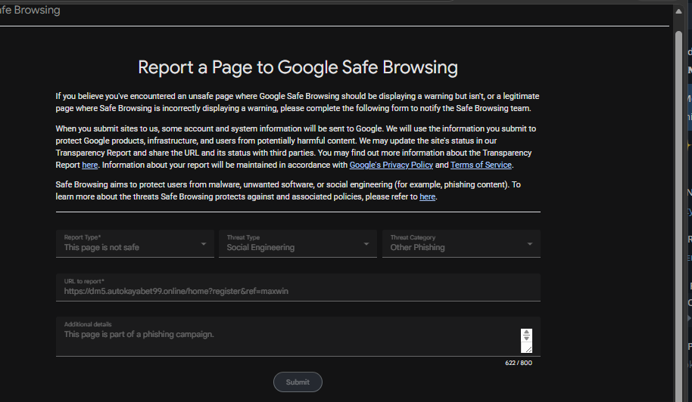692x402 pixels.
Task: Open the Threat Type dropdown
Action: tap(298, 243)
